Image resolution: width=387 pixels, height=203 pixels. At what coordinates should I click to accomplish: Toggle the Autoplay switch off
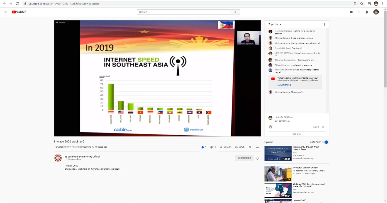point(325,142)
